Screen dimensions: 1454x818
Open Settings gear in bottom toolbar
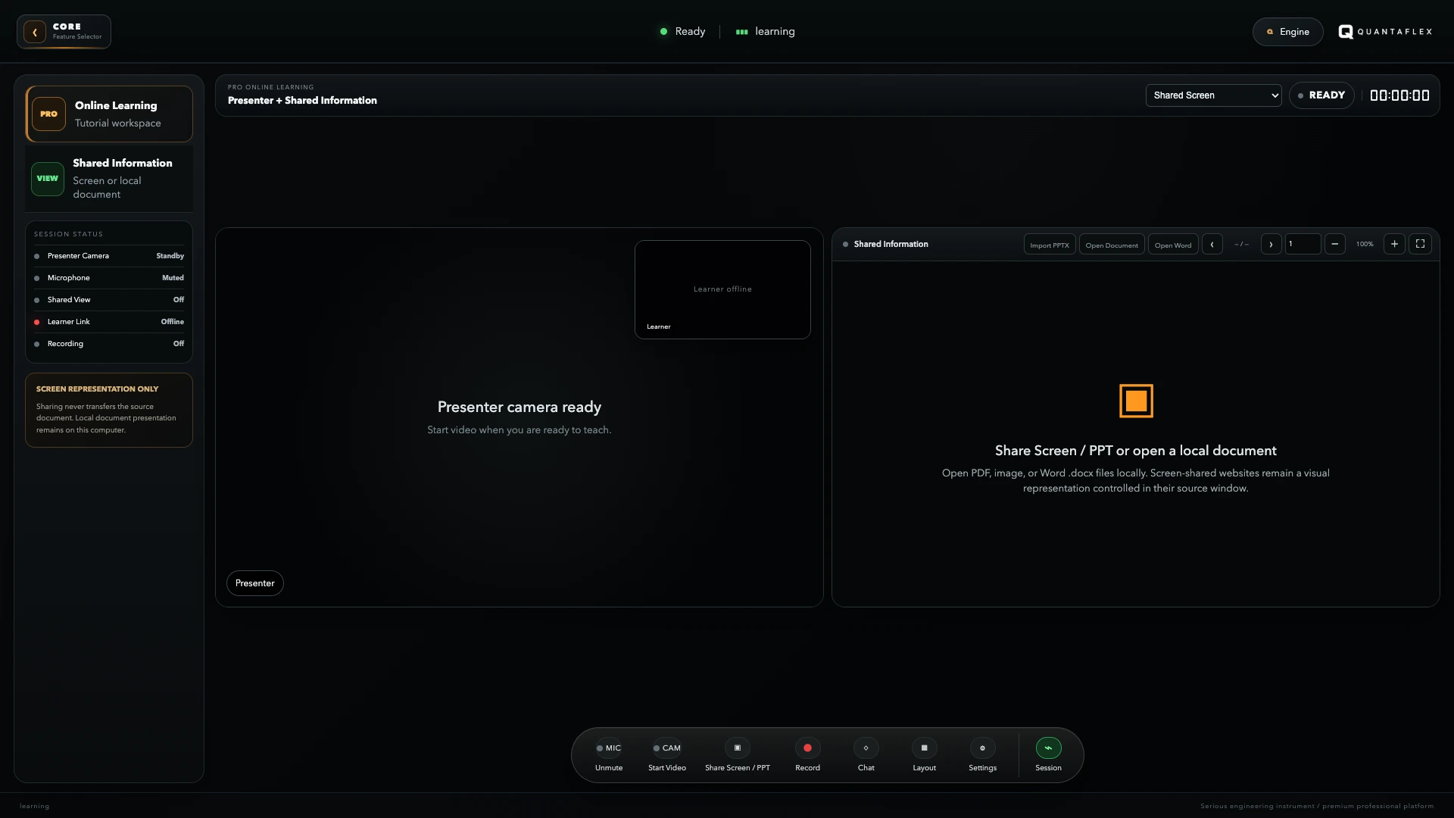[983, 748]
